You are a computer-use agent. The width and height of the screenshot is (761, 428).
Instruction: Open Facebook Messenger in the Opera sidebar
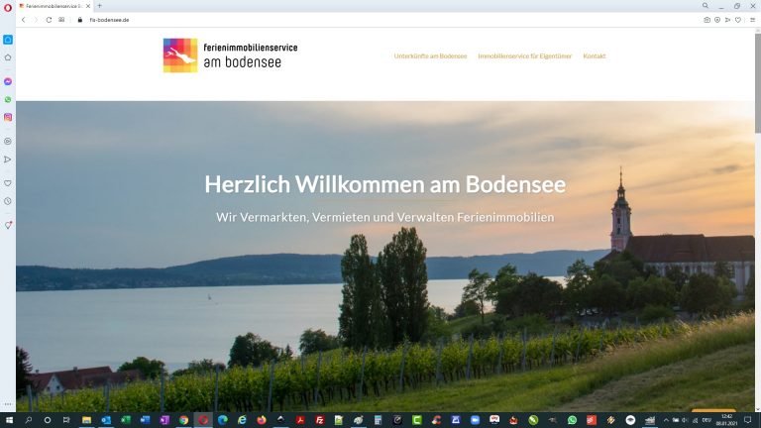point(8,81)
